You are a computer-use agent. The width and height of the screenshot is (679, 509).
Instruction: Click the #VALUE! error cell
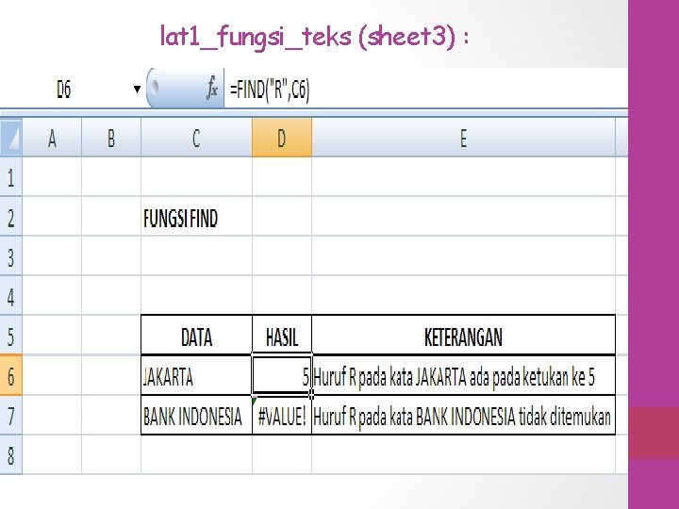click(x=282, y=416)
